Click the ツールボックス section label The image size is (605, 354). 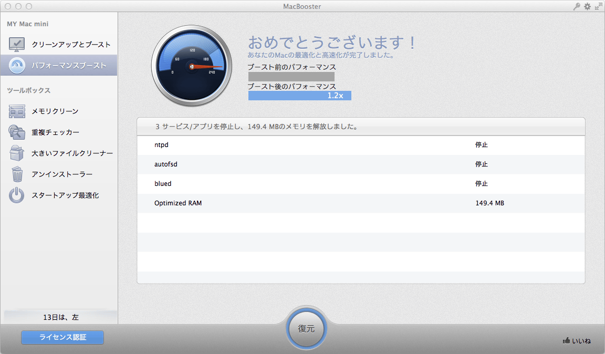28,90
